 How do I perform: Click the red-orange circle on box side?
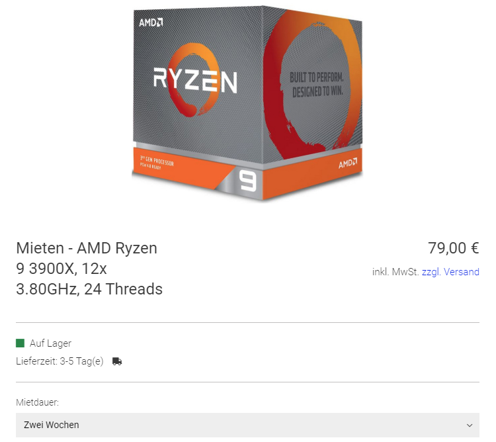coord(313,84)
